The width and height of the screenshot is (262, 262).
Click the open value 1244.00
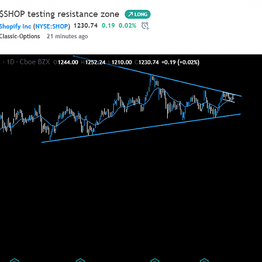68,62
